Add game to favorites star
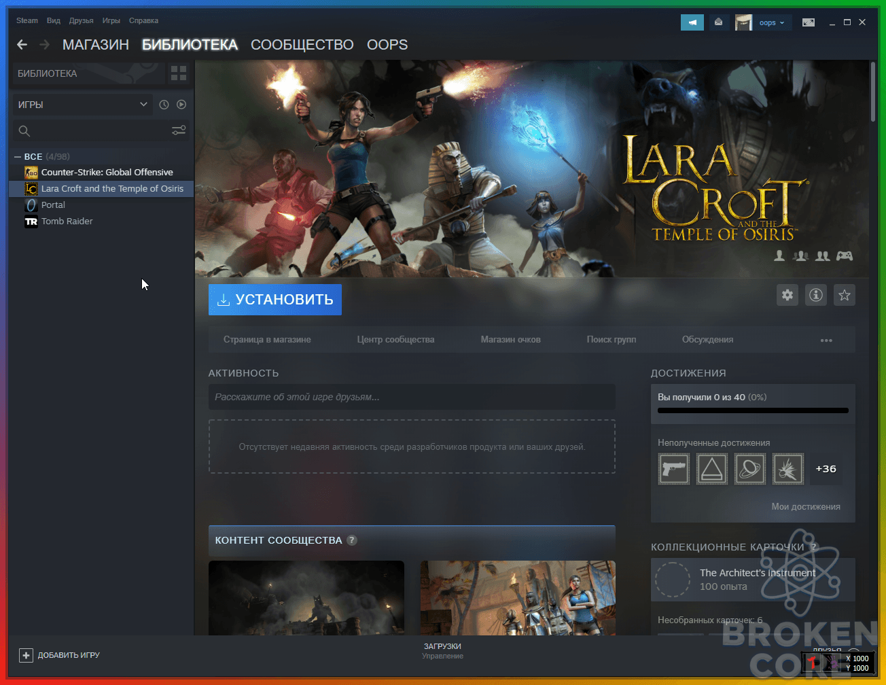The height and width of the screenshot is (685, 886). click(845, 295)
